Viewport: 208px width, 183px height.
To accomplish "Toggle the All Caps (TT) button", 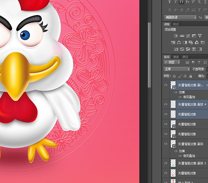I will click(181, 2).
